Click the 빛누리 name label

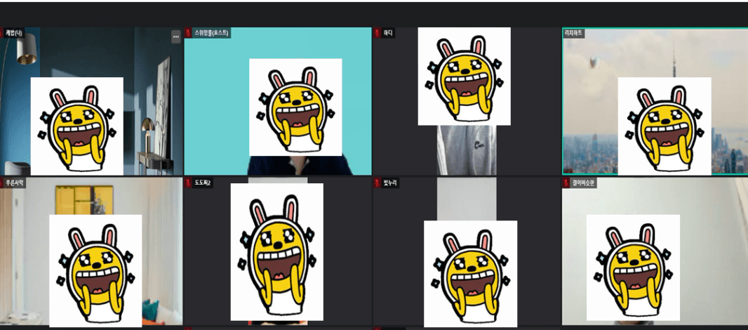390,183
